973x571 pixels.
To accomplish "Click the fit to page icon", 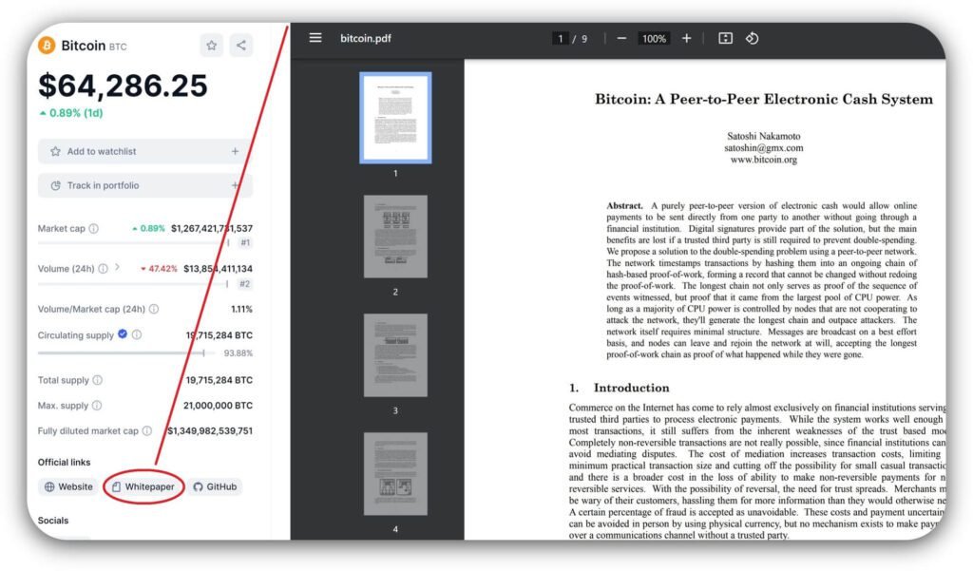I will [x=725, y=39].
